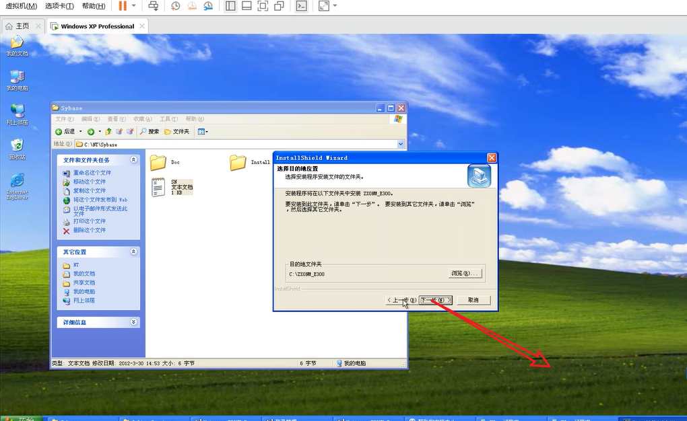Open NT folder link under 其它位置
This screenshot has width=687, height=421.
point(76,265)
